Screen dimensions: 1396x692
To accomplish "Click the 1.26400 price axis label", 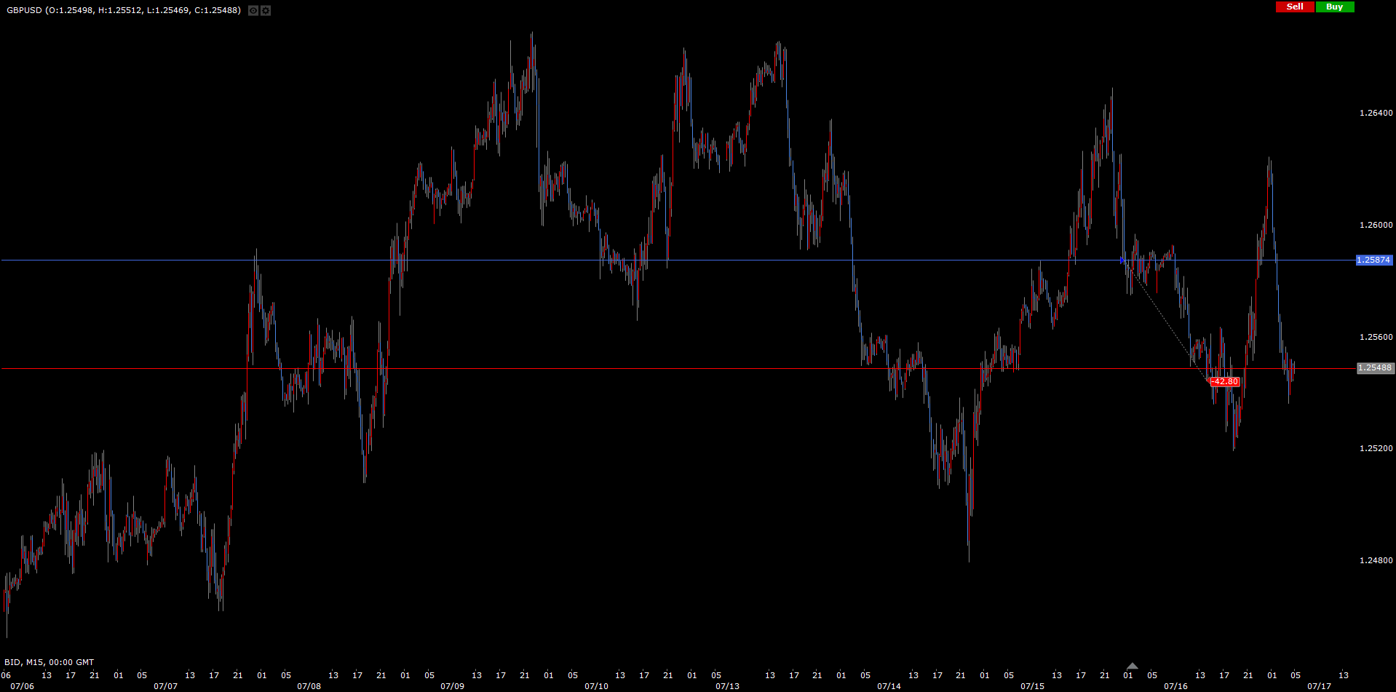I will coord(1376,113).
